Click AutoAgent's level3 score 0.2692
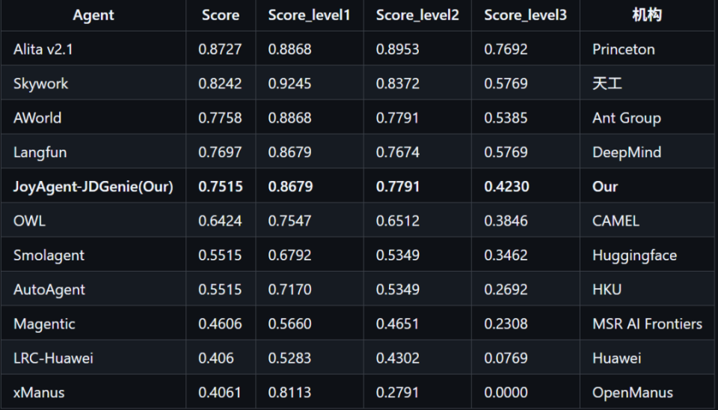 coord(506,290)
